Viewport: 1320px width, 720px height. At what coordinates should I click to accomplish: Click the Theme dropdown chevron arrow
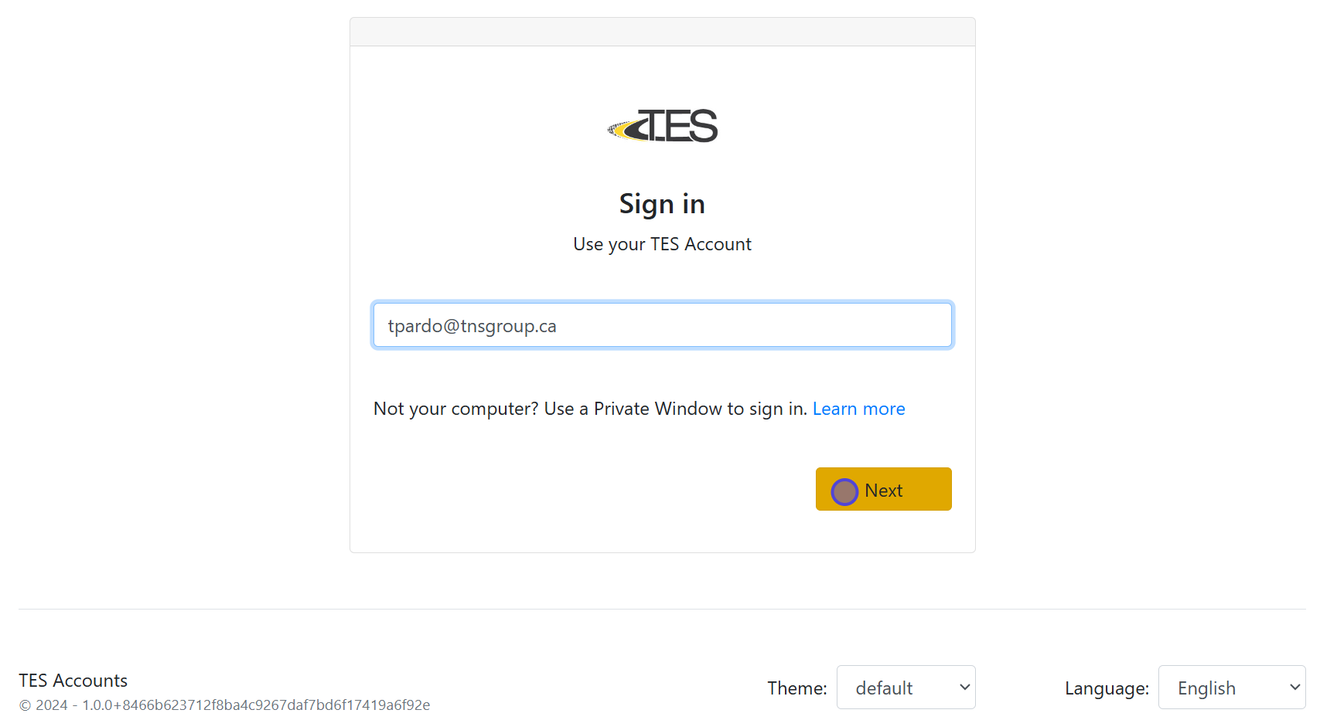tap(964, 688)
